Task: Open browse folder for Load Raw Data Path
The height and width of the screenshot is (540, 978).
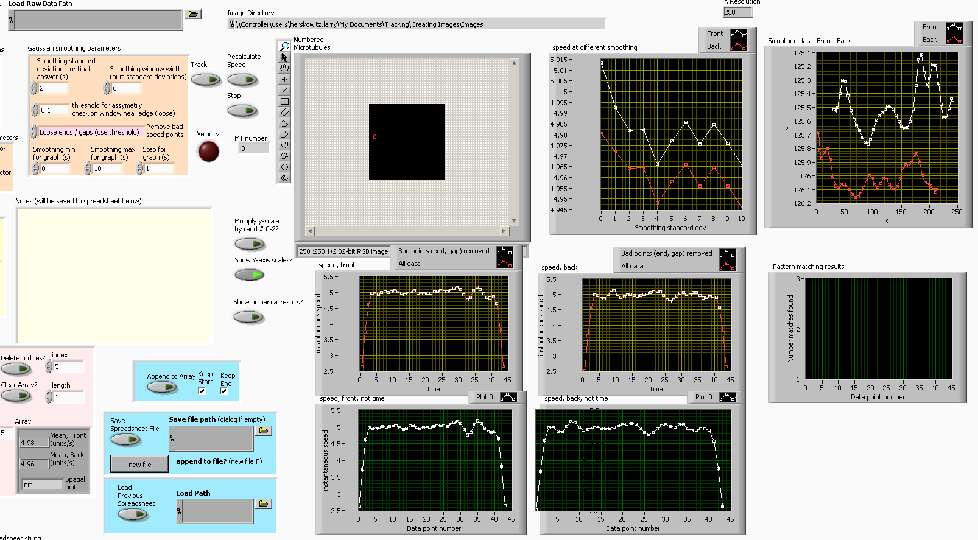Action: click(193, 14)
